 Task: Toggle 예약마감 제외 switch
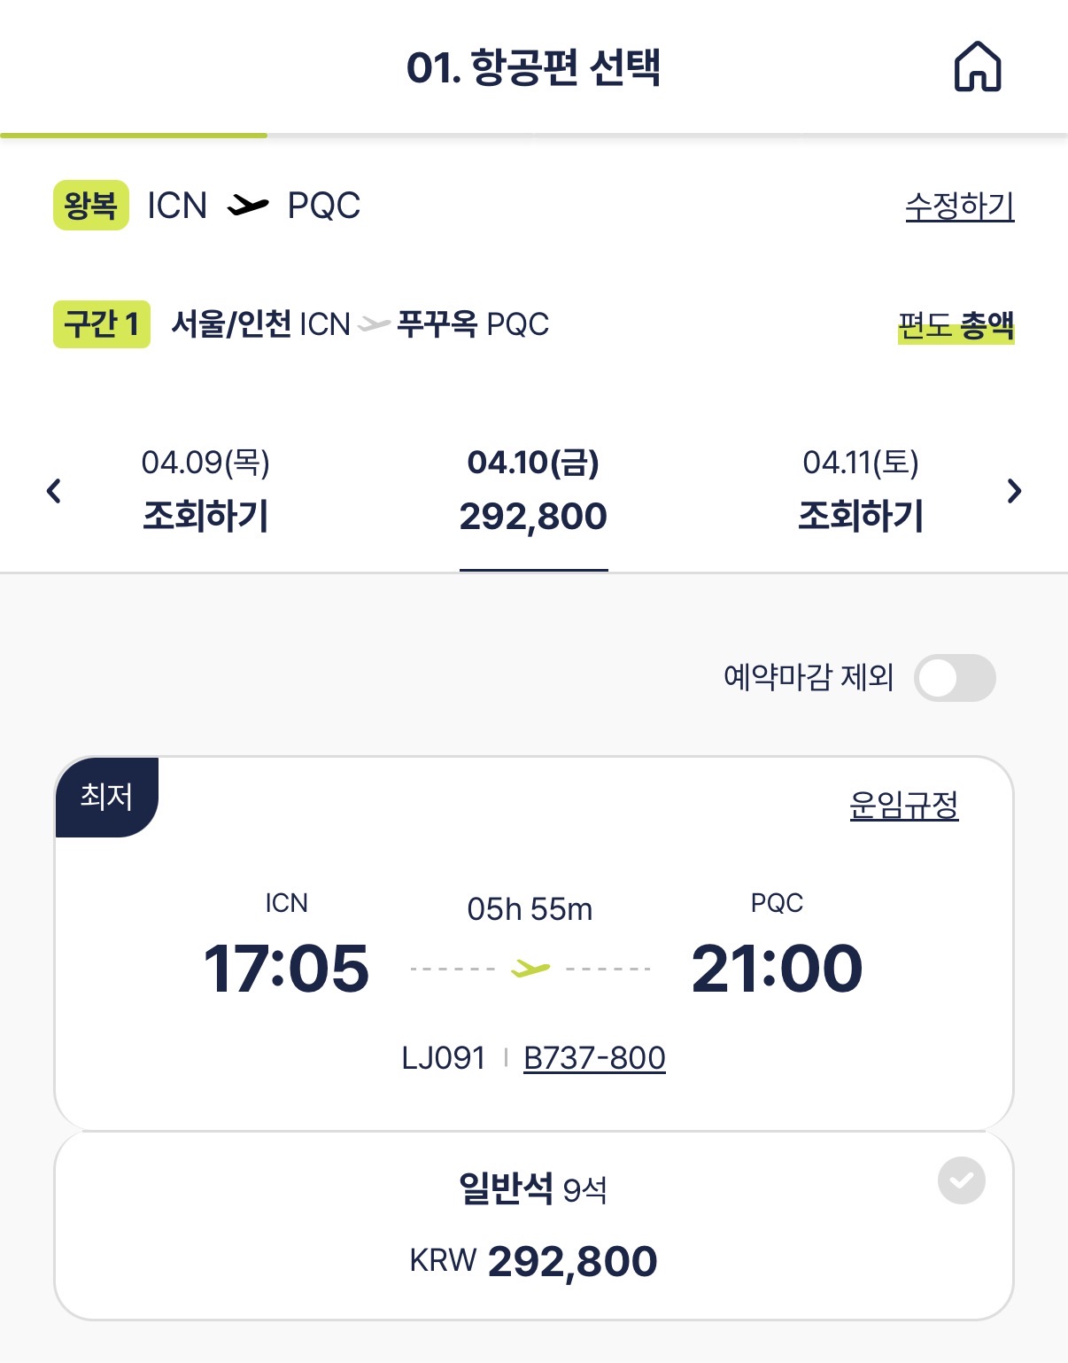coord(955,678)
